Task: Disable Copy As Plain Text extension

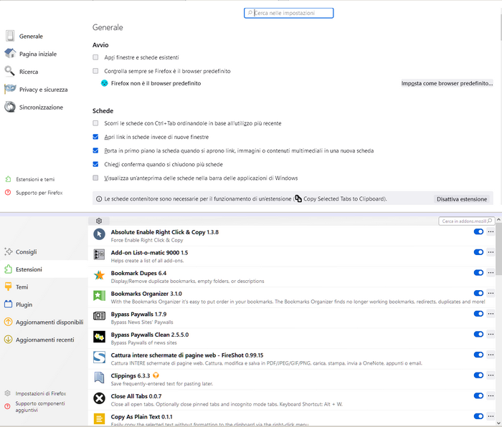Action: (x=478, y=416)
